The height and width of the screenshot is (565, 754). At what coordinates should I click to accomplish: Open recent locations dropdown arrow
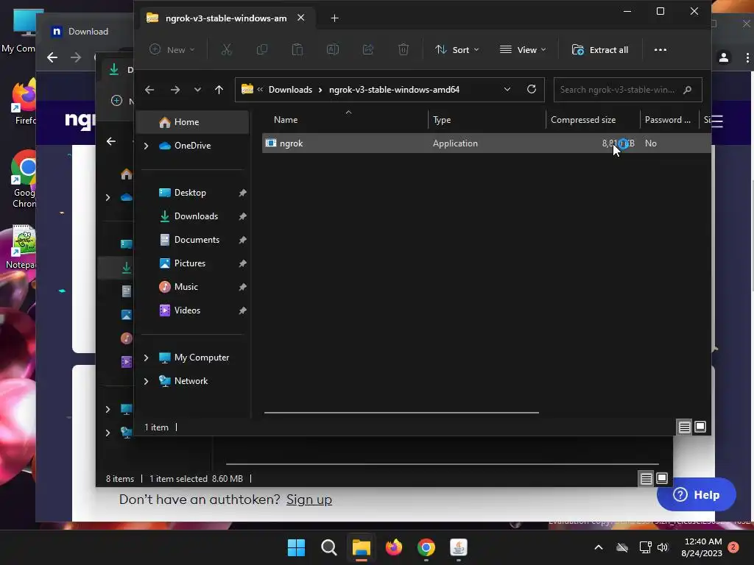[197, 89]
